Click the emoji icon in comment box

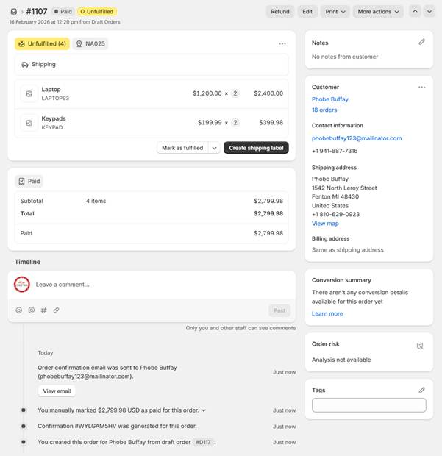pos(19,310)
